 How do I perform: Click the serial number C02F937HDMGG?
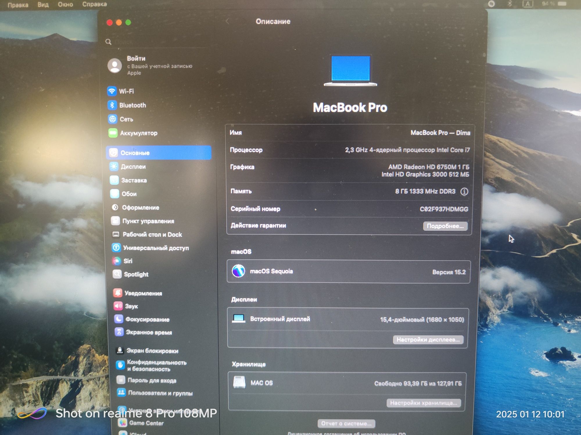(x=444, y=209)
